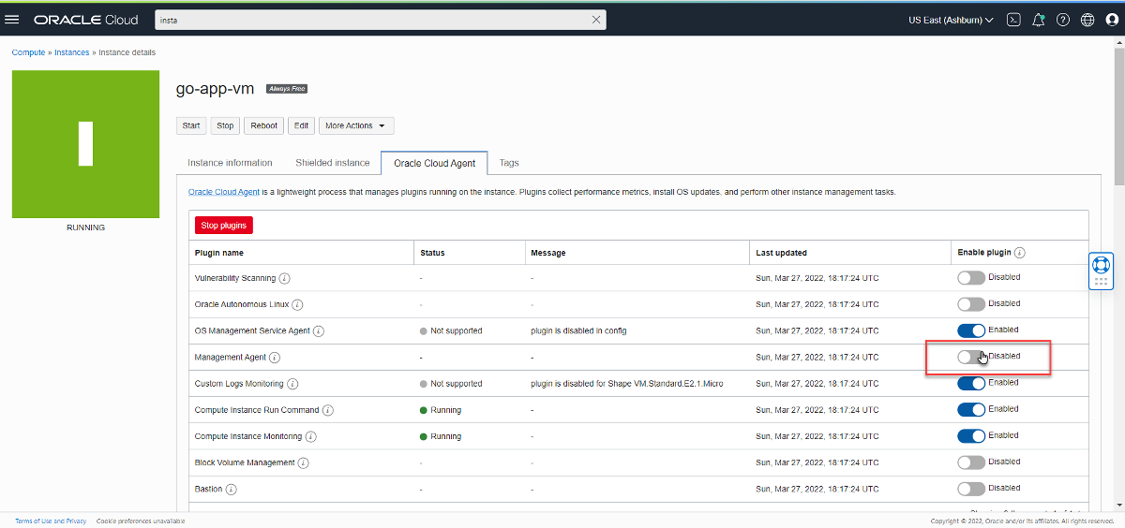Click Cookie preferences unavailable text

click(141, 521)
